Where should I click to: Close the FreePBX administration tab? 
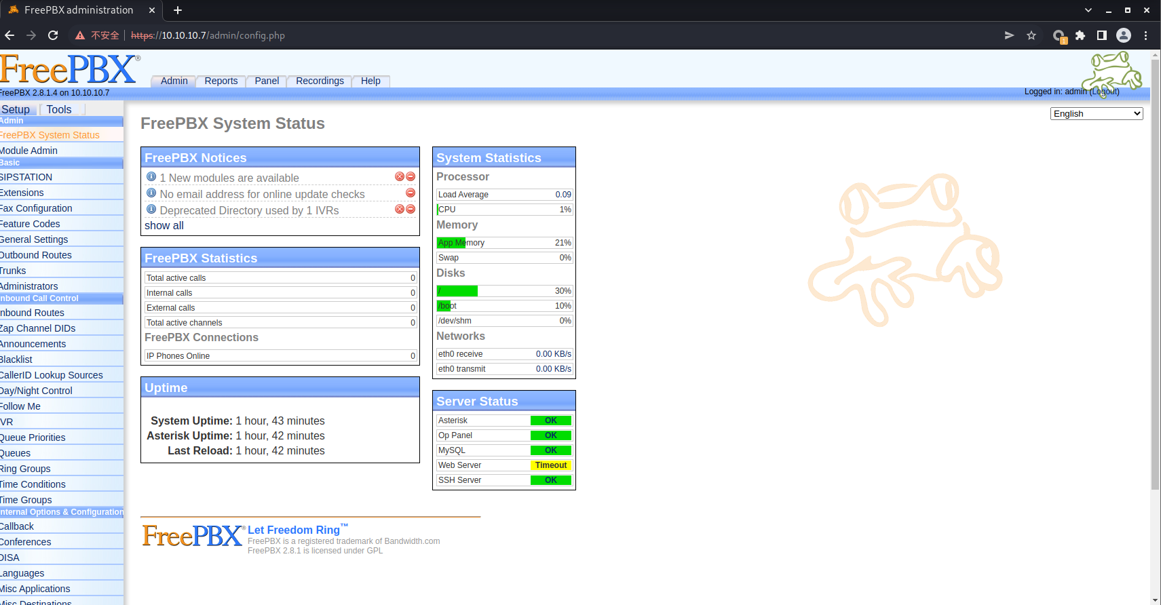tap(151, 10)
